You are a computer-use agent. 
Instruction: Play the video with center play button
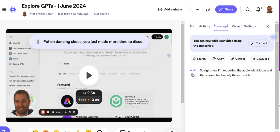pyautogui.click(x=89, y=76)
